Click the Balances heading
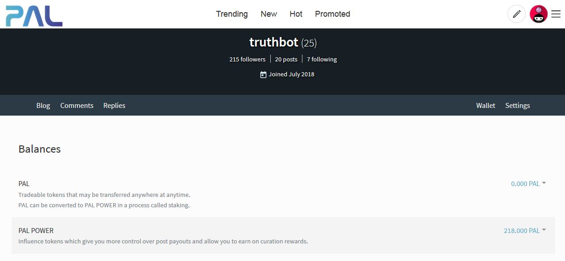 point(39,149)
